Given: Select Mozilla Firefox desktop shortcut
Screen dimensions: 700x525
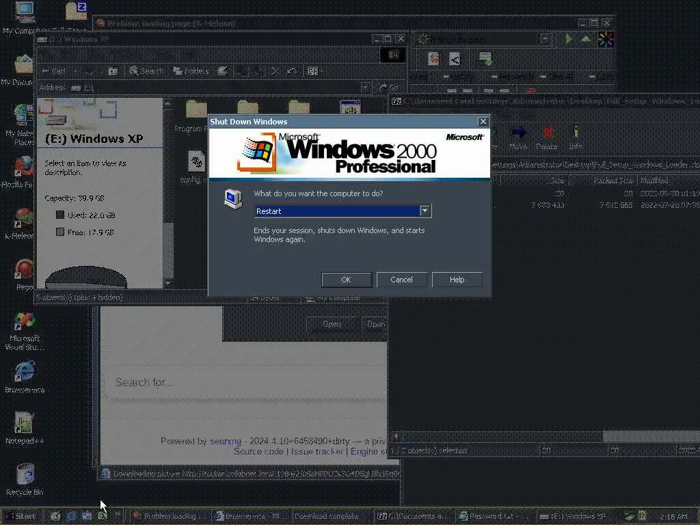Looking at the screenshot, I should tap(21, 172).
